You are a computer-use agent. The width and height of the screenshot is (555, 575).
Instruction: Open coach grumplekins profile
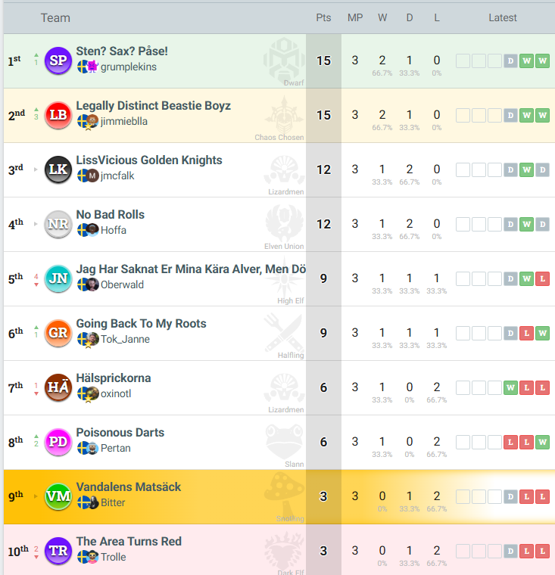[128, 67]
